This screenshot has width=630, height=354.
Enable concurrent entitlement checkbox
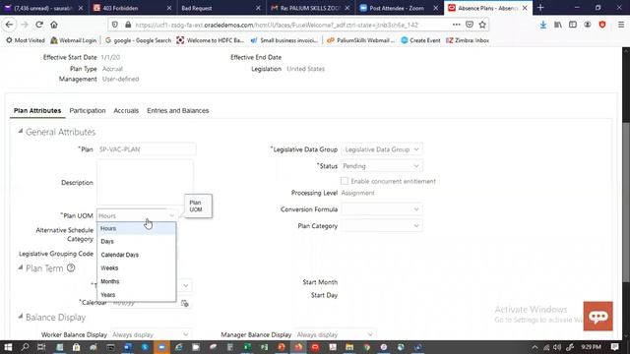(345, 181)
